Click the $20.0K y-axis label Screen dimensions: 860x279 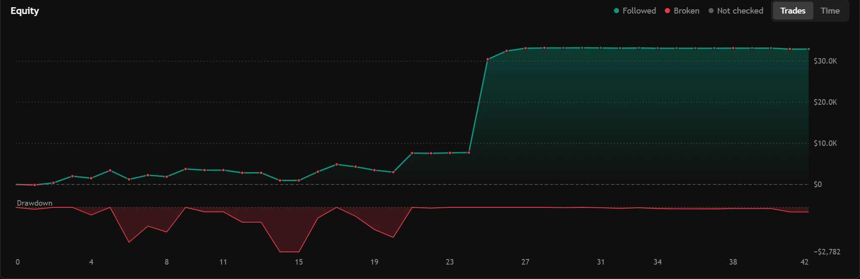[825, 102]
